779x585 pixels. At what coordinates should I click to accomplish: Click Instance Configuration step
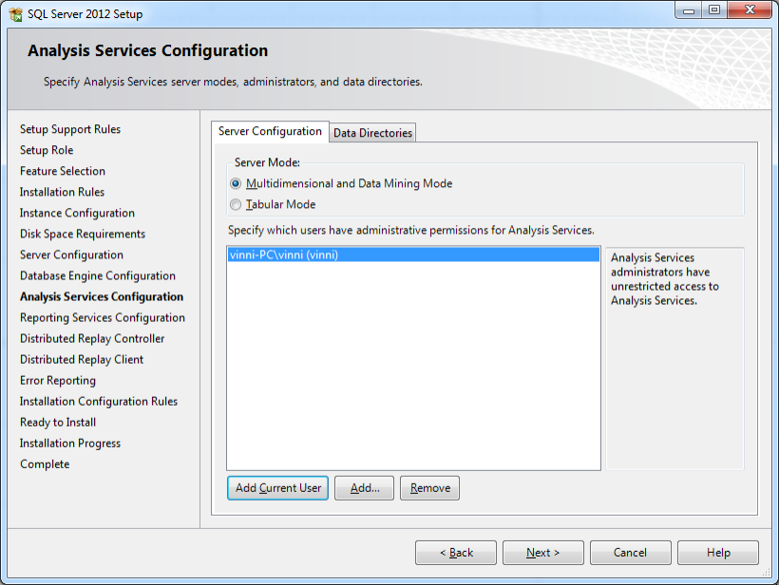[77, 213]
